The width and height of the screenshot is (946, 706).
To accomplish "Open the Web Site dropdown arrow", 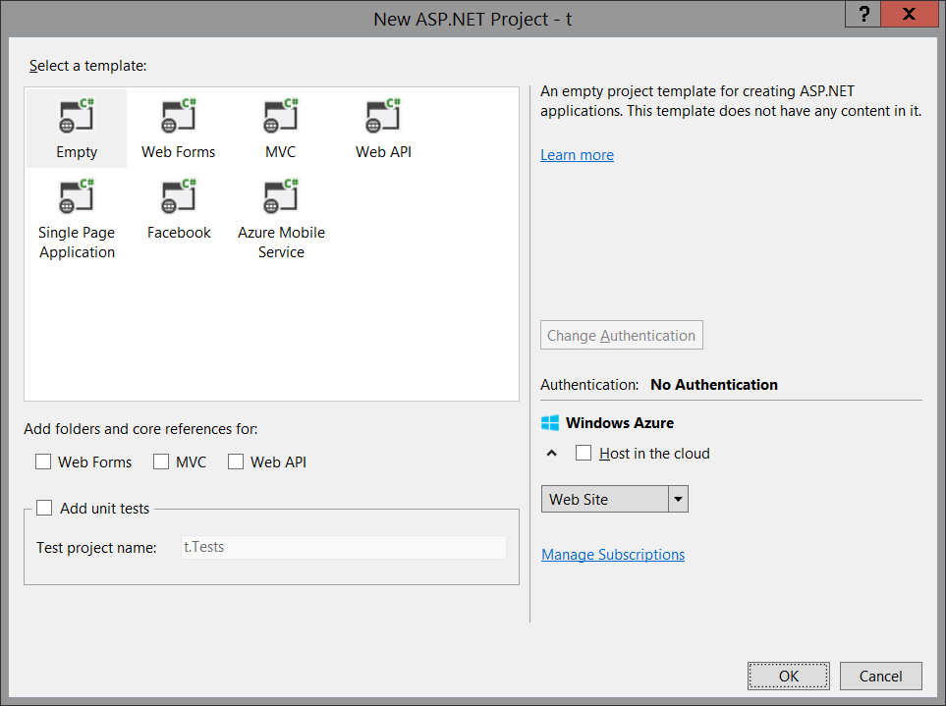I will [678, 499].
